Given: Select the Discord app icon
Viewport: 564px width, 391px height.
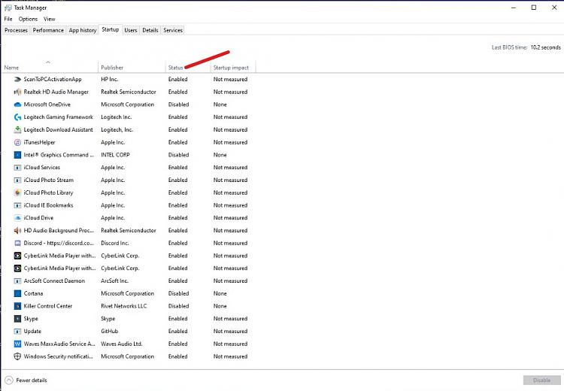Looking at the screenshot, I should point(17,243).
